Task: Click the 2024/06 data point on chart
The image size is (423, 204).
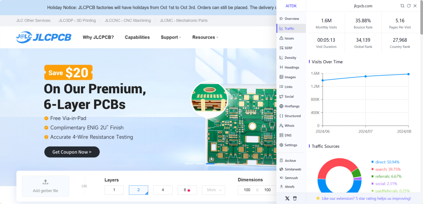Action: click(323, 80)
